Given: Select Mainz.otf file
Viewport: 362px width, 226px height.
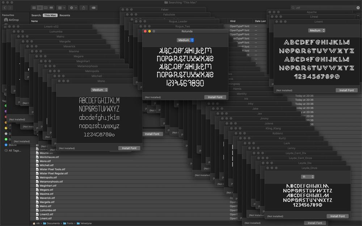Looking at the screenshot, I should (x=45, y=206).
